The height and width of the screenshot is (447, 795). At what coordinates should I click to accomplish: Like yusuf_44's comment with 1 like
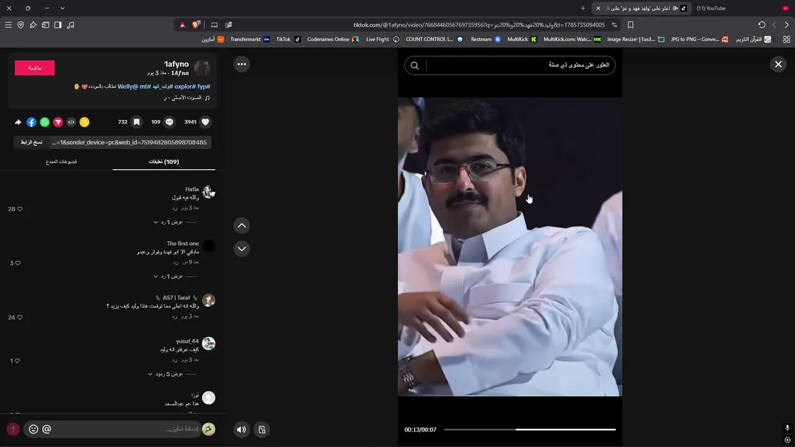pyautogui.click(x=17, y=361)
